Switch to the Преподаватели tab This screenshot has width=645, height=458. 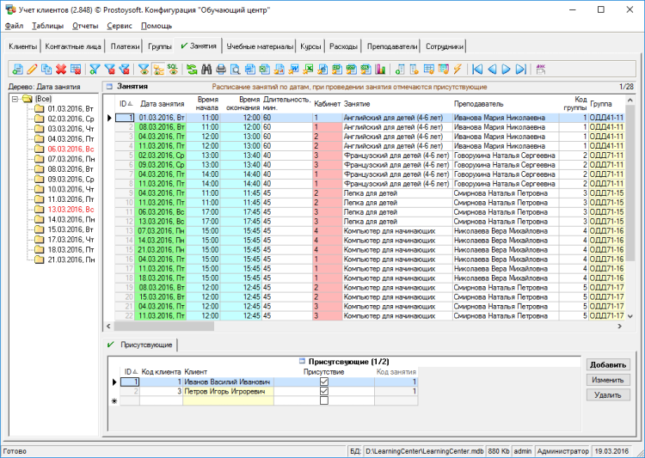point(391,46)
